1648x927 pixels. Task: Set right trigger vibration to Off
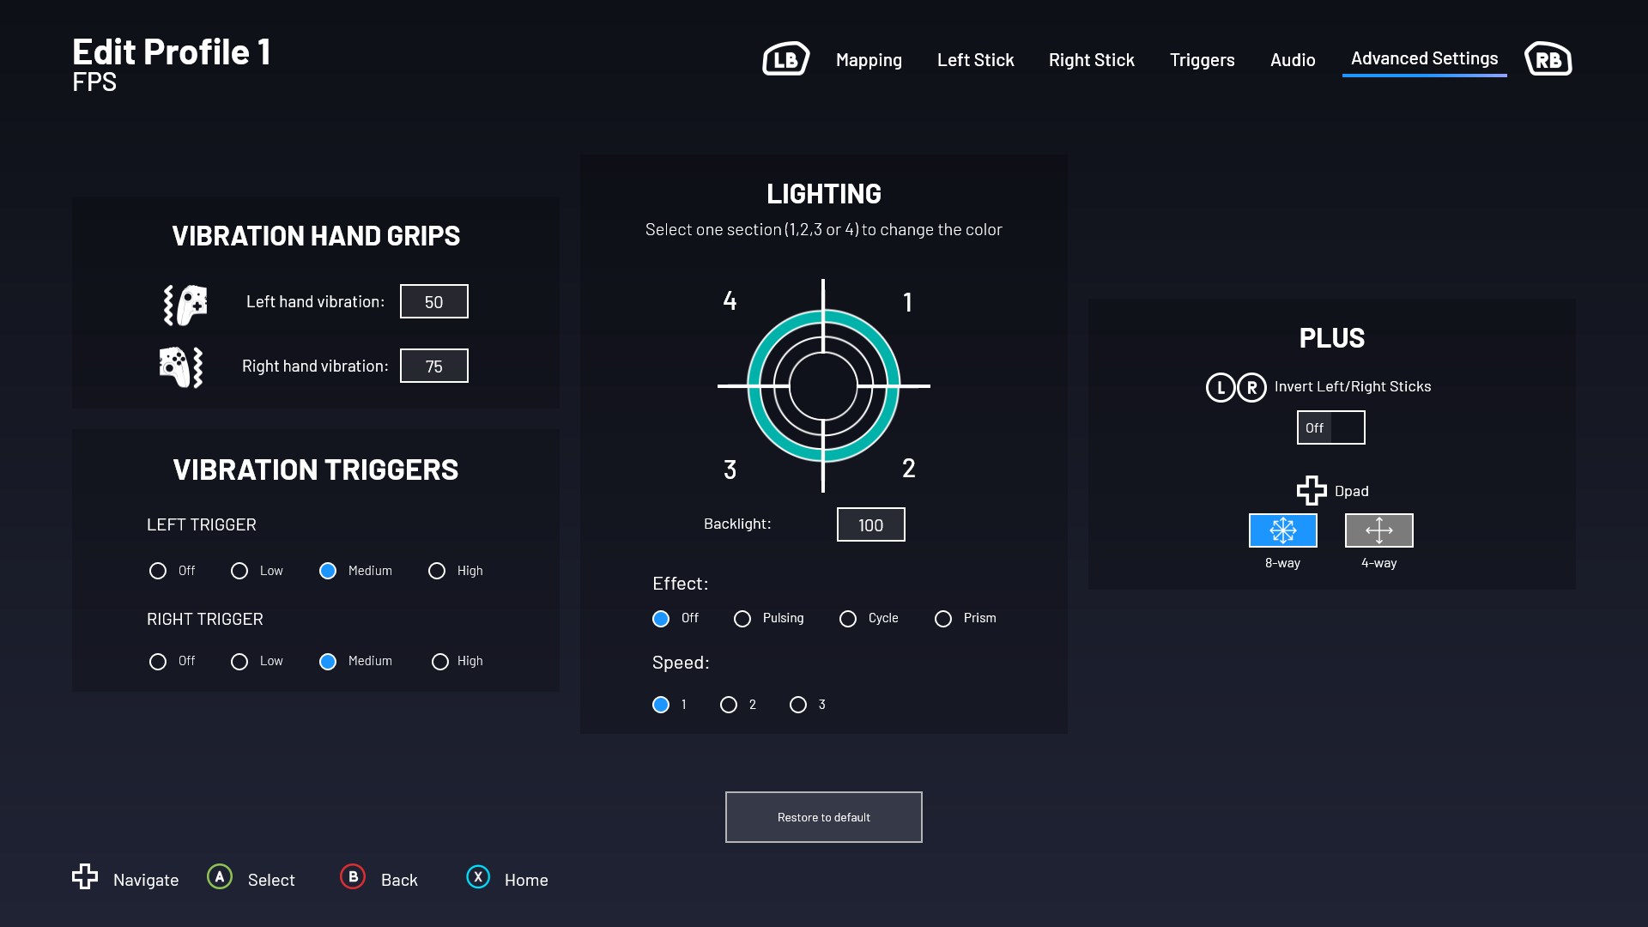point(158,662)
